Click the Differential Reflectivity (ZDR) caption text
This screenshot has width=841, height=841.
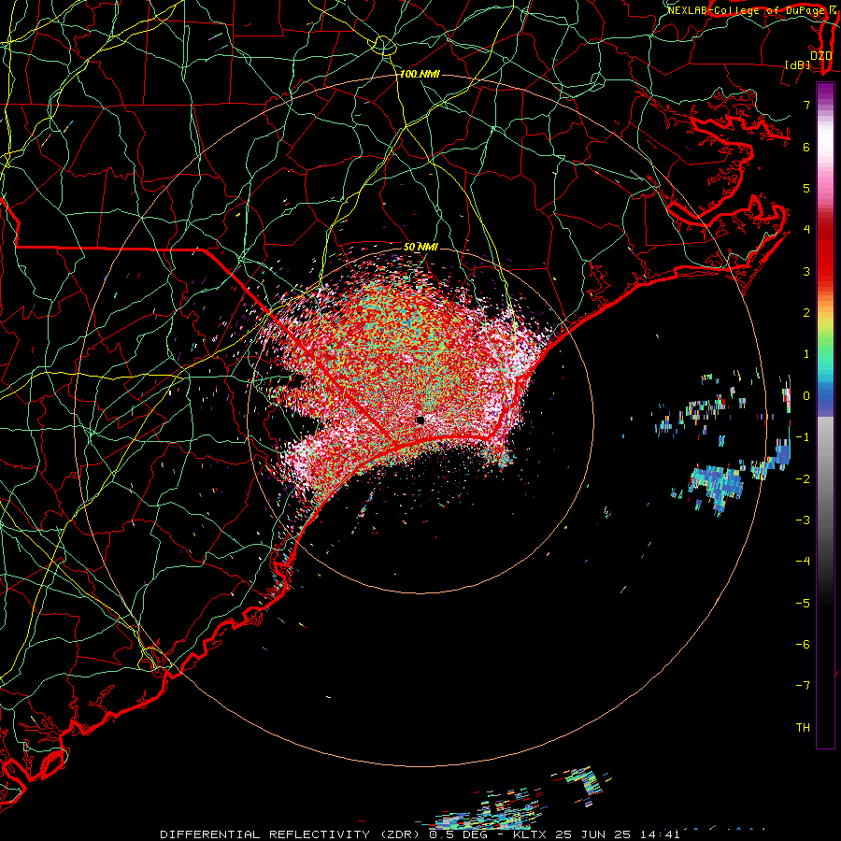point(290,834)
